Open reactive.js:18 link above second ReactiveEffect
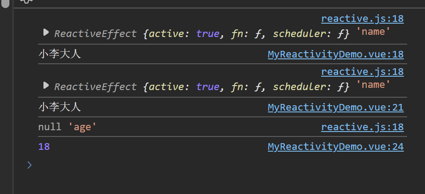 pos(362,71)
